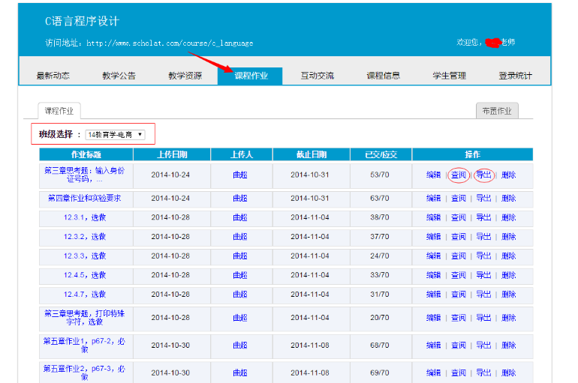Open assignment 第五章作业1，p67-2
578x383 pixels.
click(85, 345)
